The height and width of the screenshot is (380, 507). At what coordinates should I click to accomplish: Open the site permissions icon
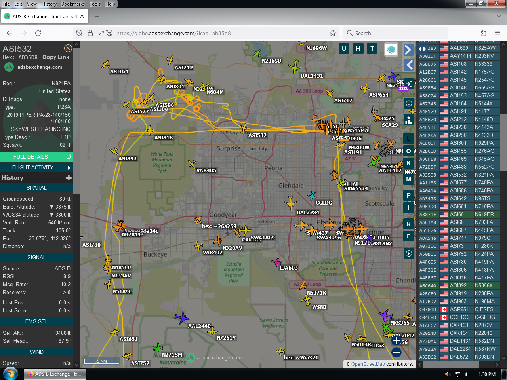(x=101, y=33)
